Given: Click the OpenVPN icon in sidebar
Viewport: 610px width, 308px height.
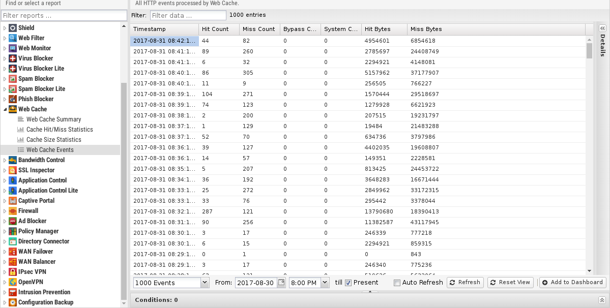Looking at the screenshot, I should (x=13, y=282).
